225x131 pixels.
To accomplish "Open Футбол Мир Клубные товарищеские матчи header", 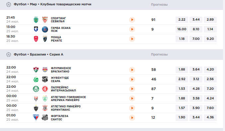I will (x=52, y=4).
